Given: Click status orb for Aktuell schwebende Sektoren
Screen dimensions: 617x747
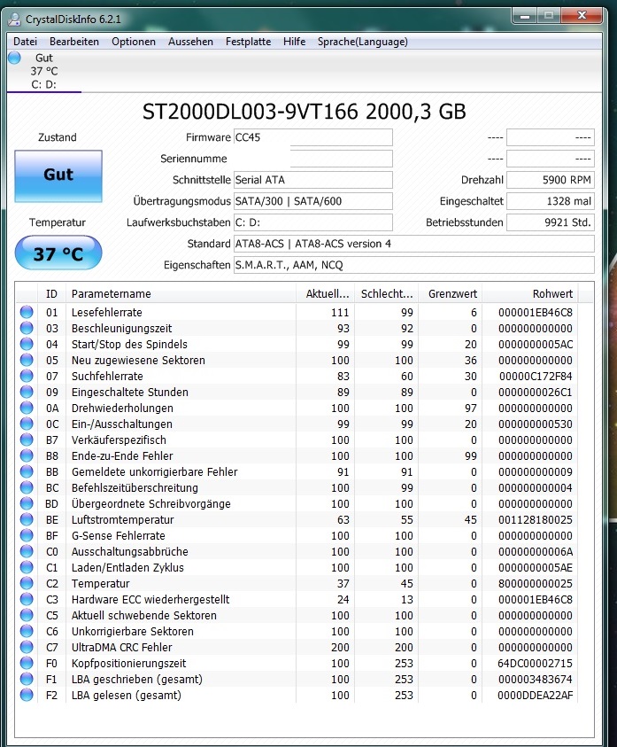Looking at the screenshot, I should point(27,616).
